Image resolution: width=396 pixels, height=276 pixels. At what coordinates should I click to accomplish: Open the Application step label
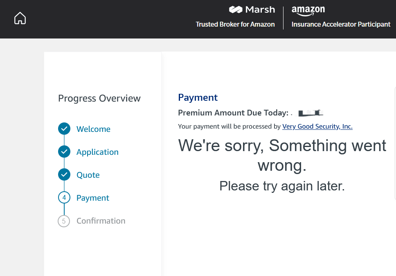click(x=97, y=152)
